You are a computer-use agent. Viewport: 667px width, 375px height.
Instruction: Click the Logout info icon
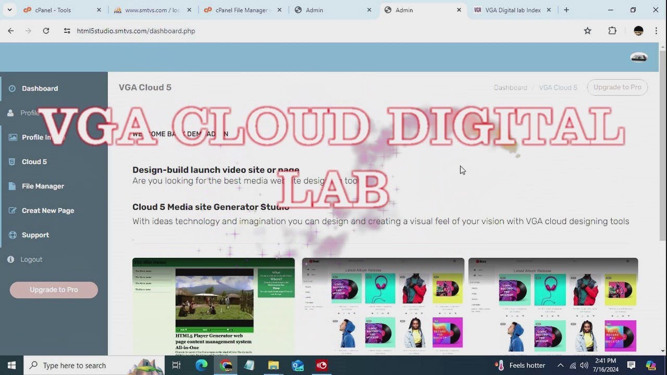(10, 259)
